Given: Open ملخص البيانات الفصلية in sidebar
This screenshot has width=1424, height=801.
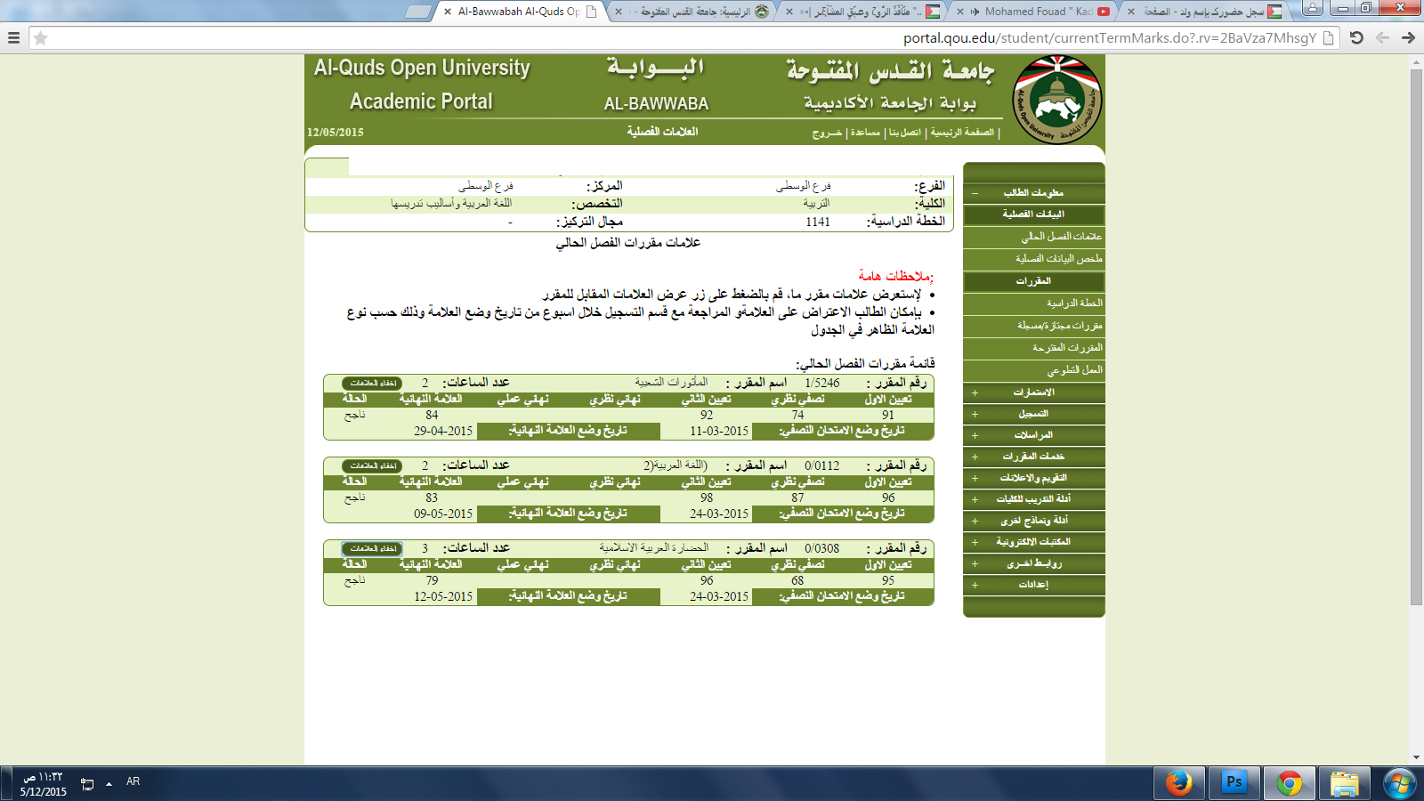Looking at the screenshot, I should point(1058,259).
